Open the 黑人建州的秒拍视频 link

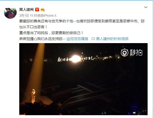point(112,39)
